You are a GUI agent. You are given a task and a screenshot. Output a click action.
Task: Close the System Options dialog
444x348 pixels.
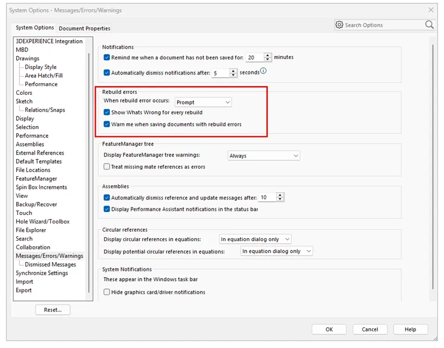point(431,10)
